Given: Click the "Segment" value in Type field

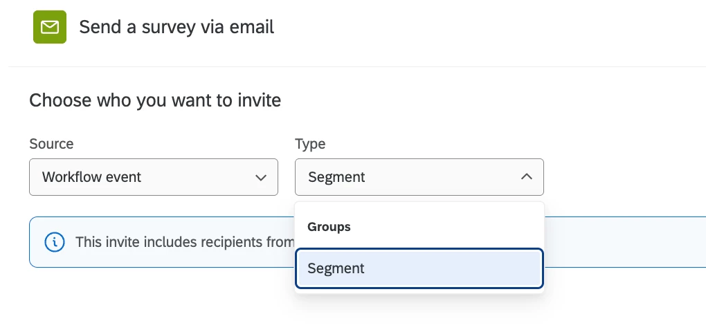Looking at the screenshot, I should point(336,177).
